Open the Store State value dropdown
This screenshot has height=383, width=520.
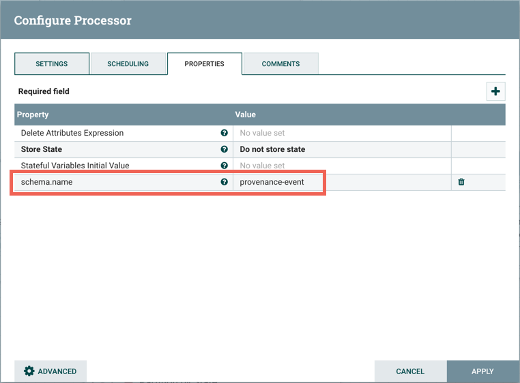click(341, 149)
